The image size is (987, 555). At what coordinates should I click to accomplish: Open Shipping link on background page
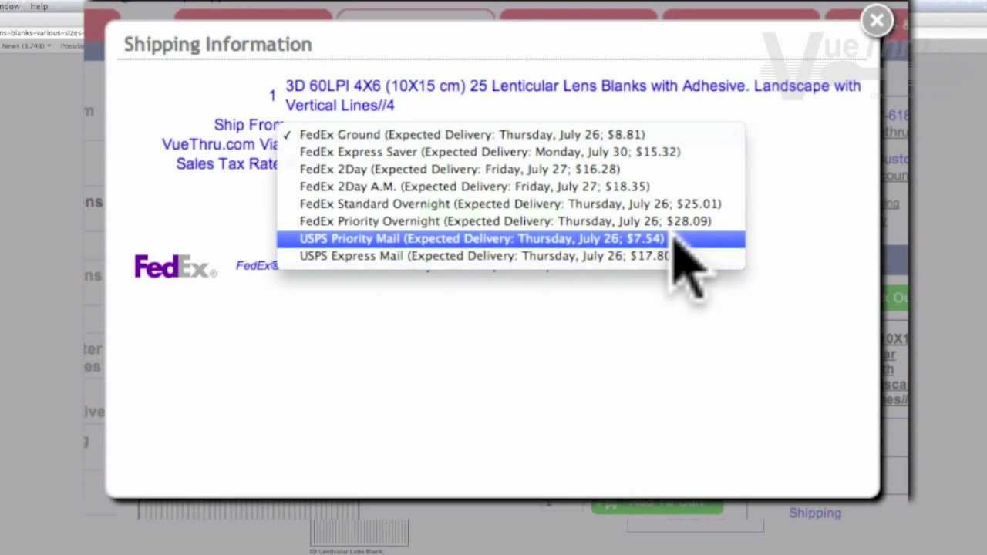coord(814,513)
